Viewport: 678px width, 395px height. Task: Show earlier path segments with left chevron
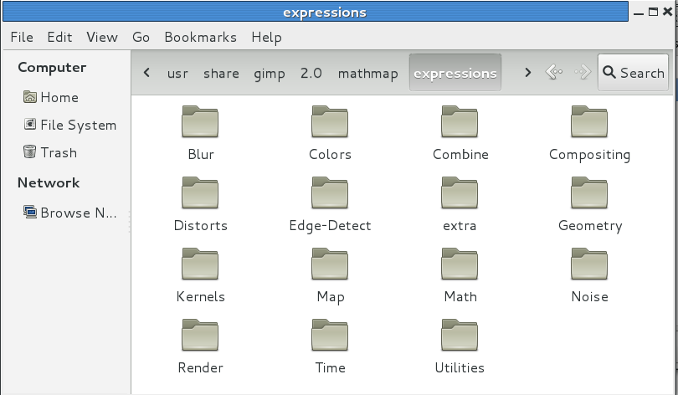[x=146, y=73]
